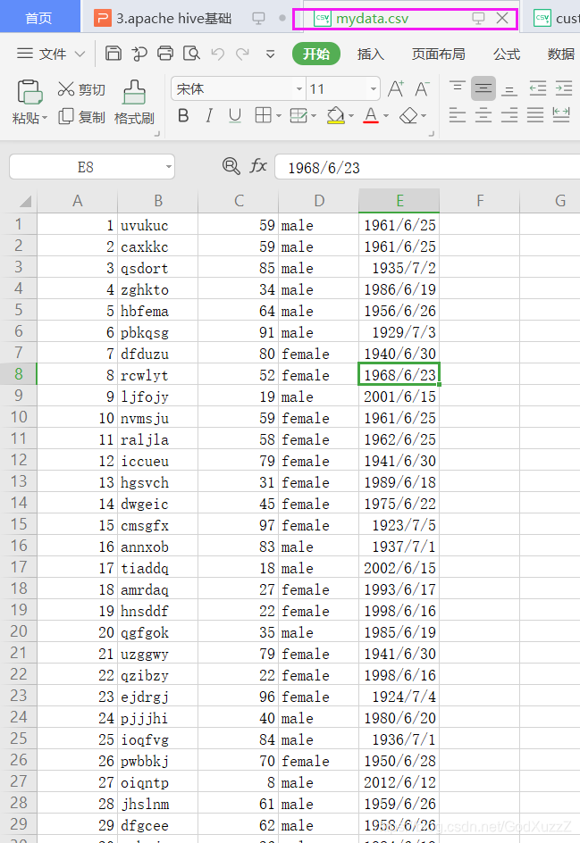Open the font size dropdown
Image resolution: width=580 pixels, height=843 pixels.
point(374,89)
